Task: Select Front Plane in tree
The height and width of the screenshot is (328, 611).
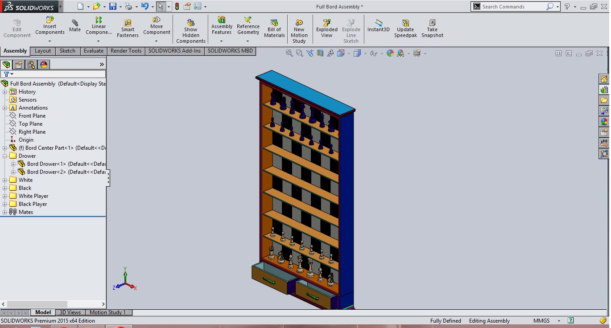Action: click(32, 116)
